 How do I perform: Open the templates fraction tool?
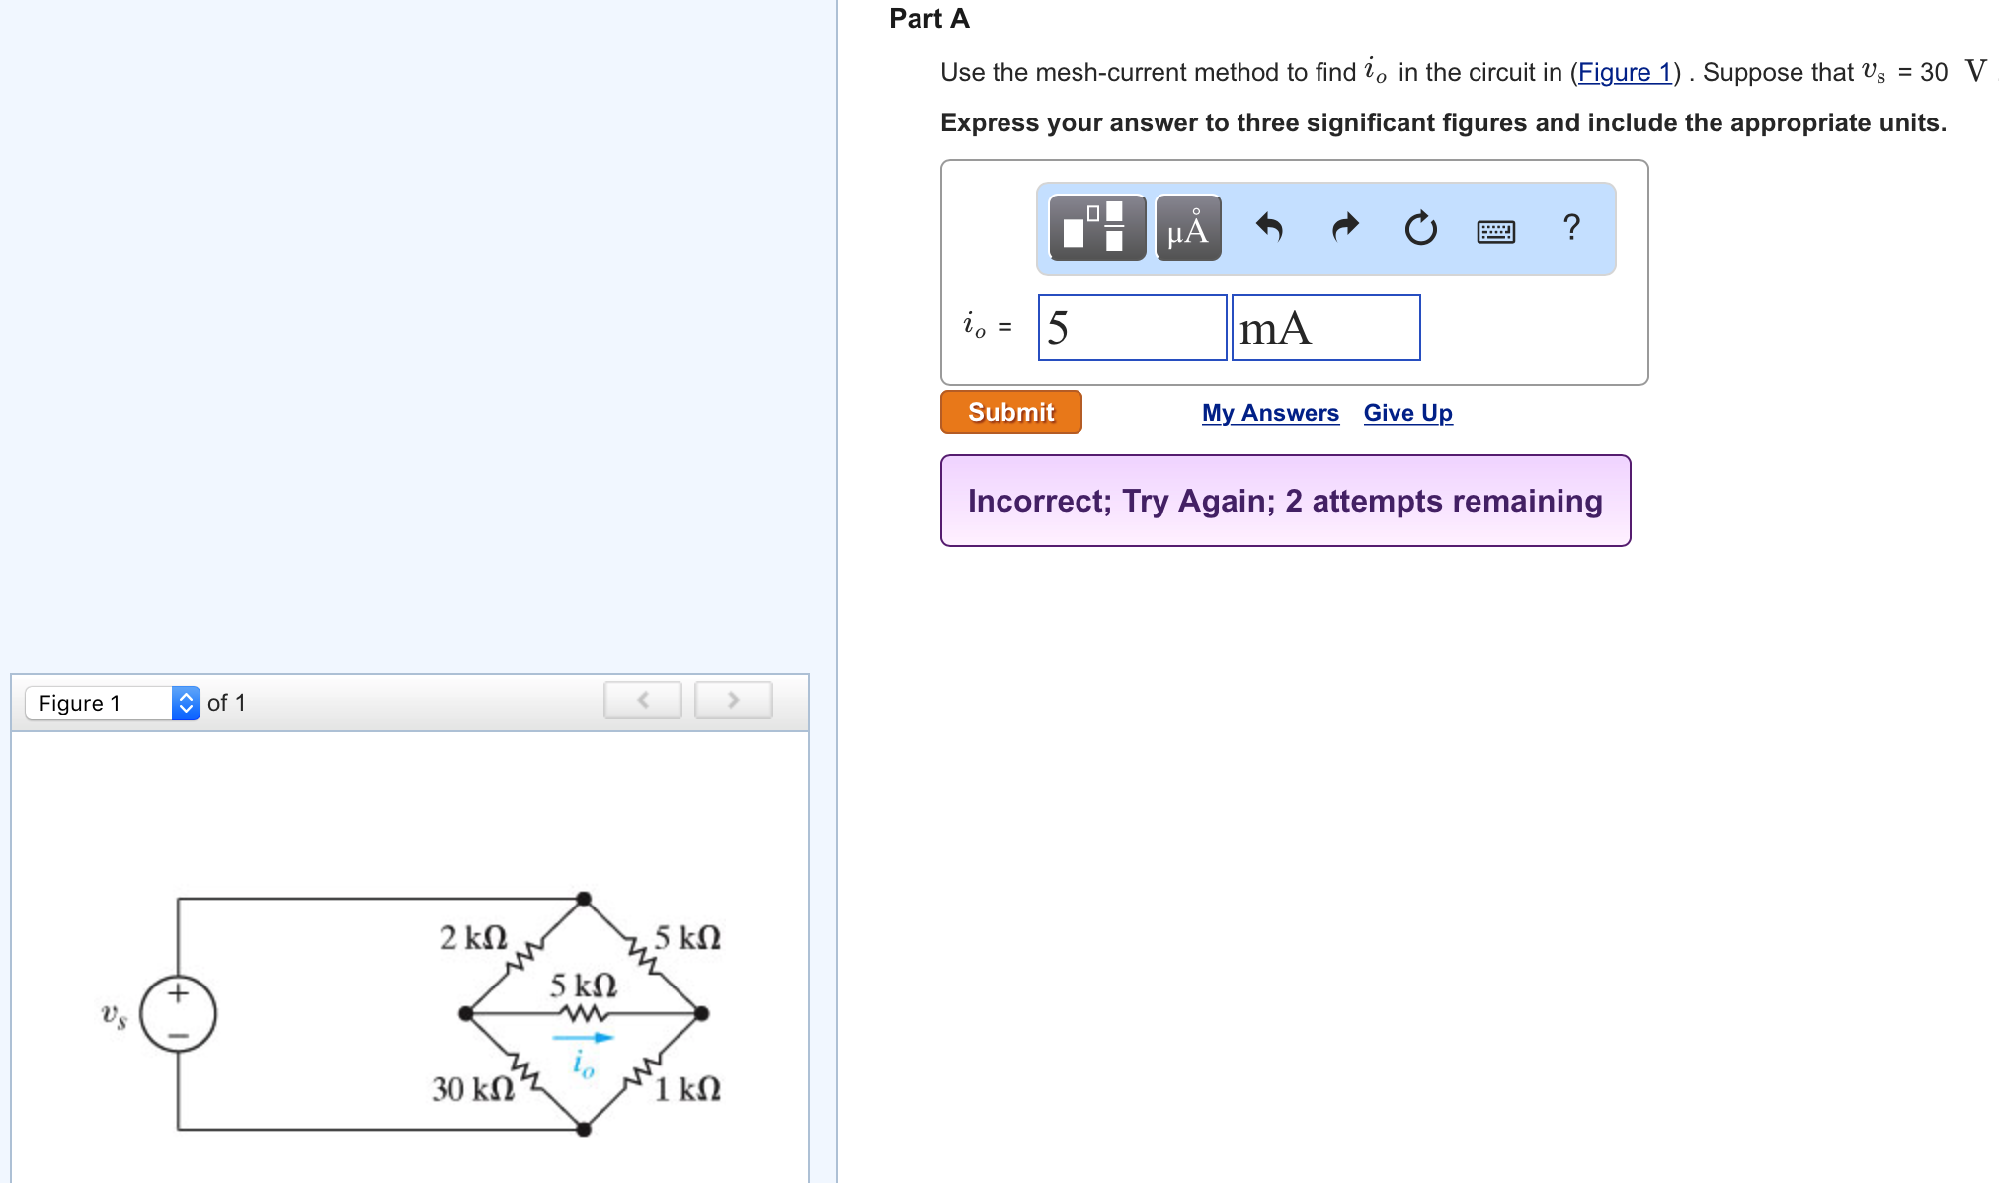click(1096, 228)
